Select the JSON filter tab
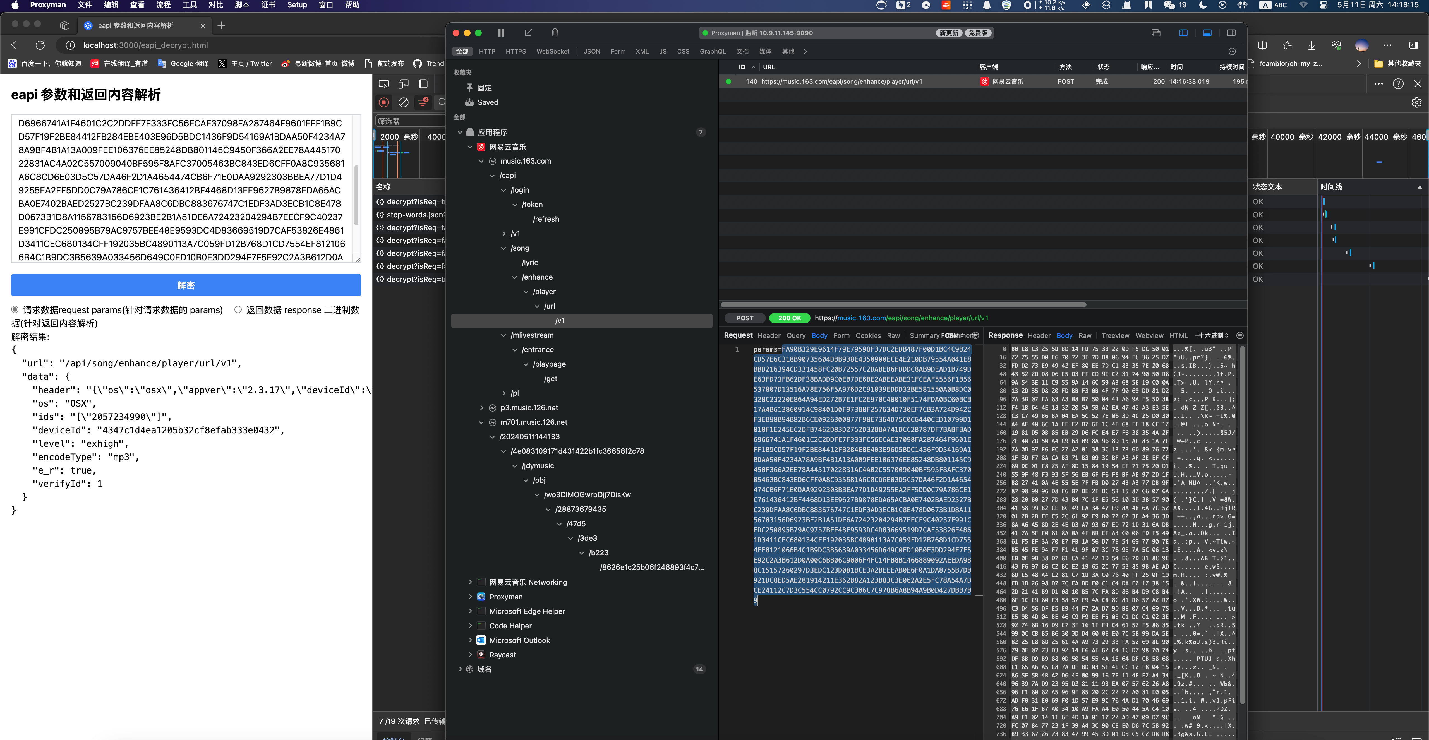Image resolution: width=1429 pixels, height=740 pixels. pos(591,52)
